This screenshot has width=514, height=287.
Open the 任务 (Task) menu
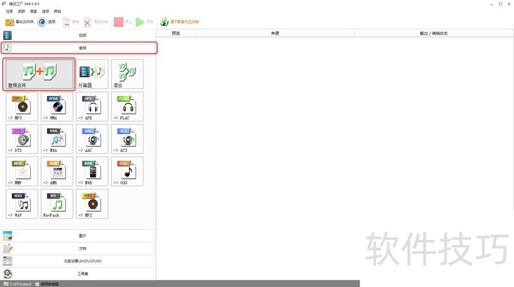pos(9,11)
